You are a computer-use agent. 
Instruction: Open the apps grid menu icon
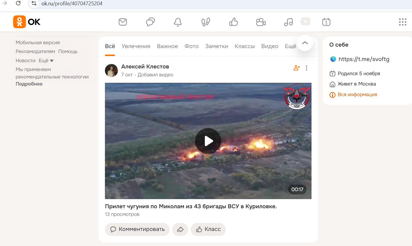click(403, 22)
